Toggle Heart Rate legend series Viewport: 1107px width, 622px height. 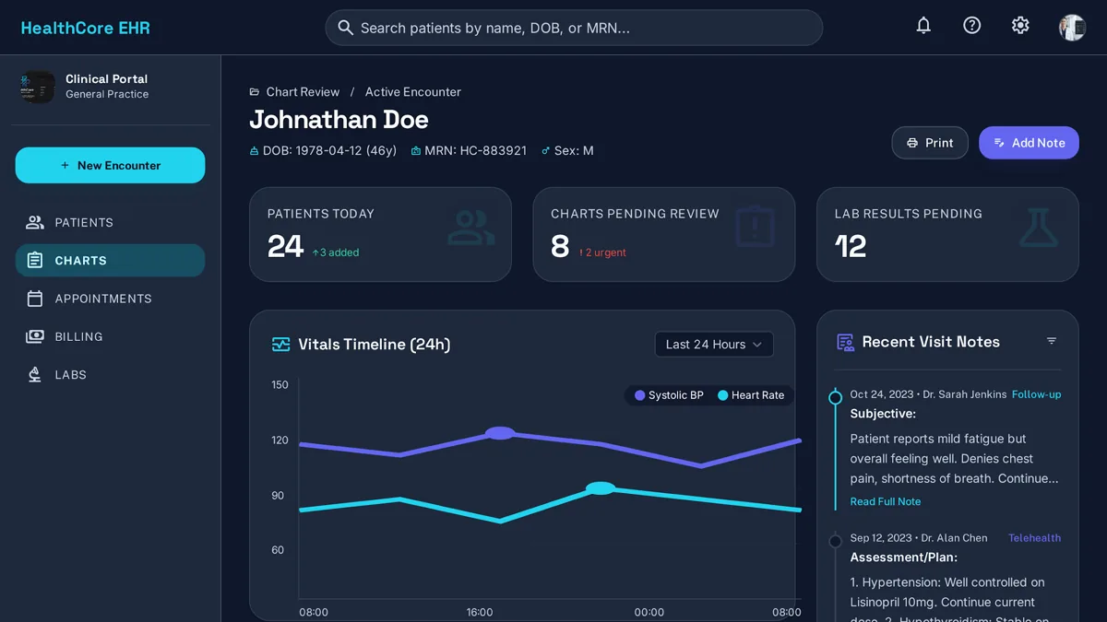pyautogui.click(x=751, y=395)
